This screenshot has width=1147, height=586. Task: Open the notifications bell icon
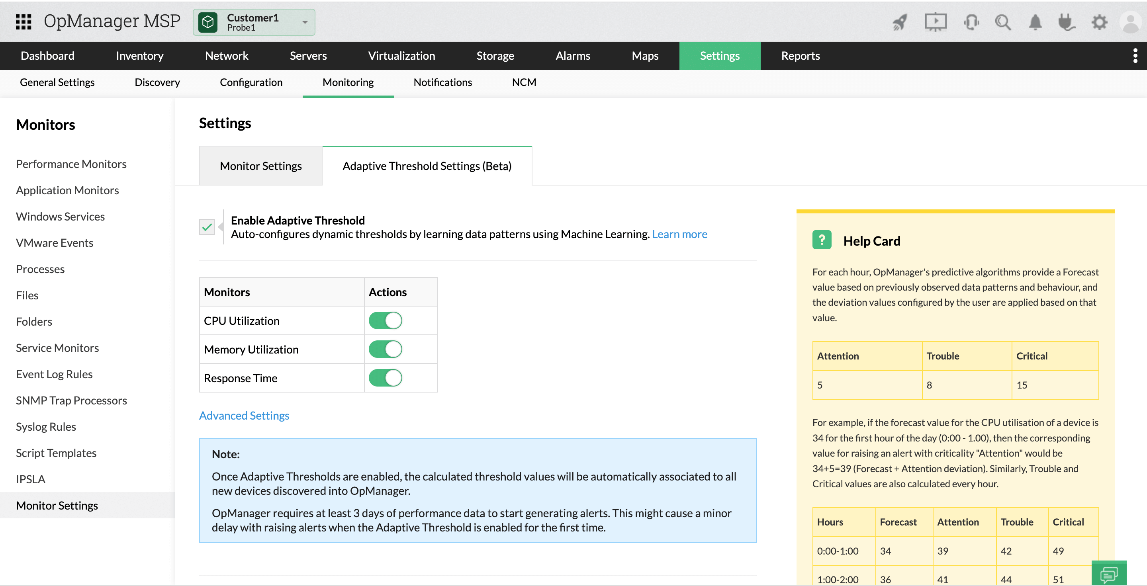coord(1035,22)
